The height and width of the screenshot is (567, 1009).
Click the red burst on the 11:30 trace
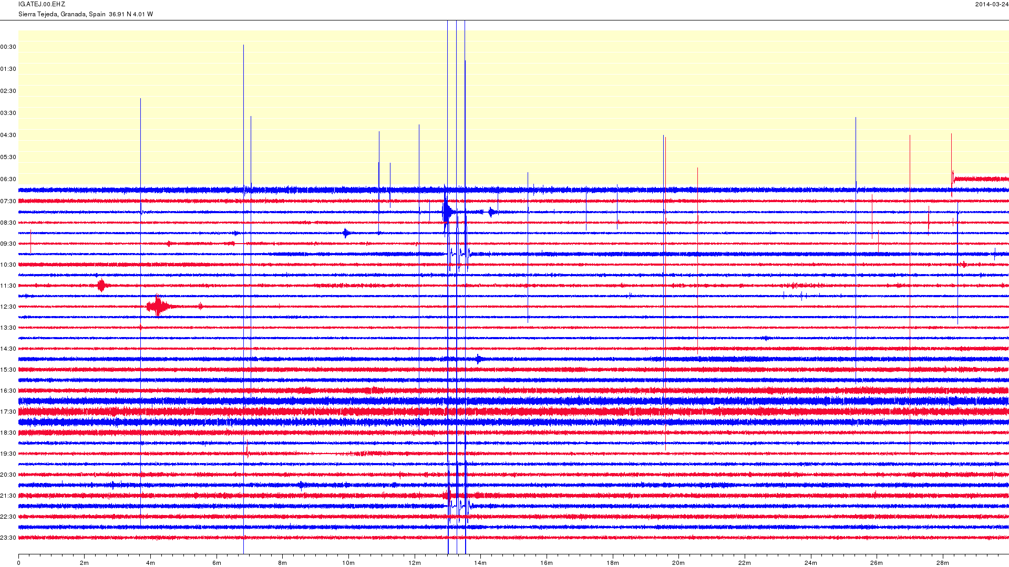coord(101,286)
